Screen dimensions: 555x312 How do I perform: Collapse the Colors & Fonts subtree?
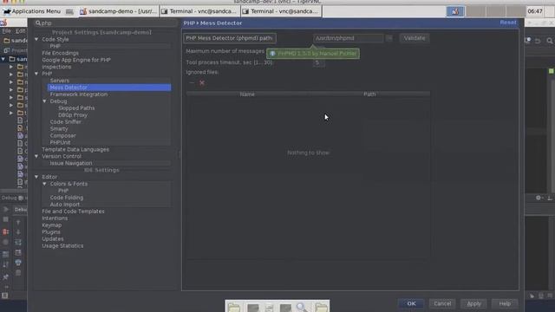tap(44, 184)
